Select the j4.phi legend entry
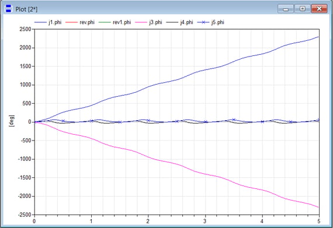Image resolution: width=333 pixels, height=228 pixels. pyautogui.click(x=180, y=22)
